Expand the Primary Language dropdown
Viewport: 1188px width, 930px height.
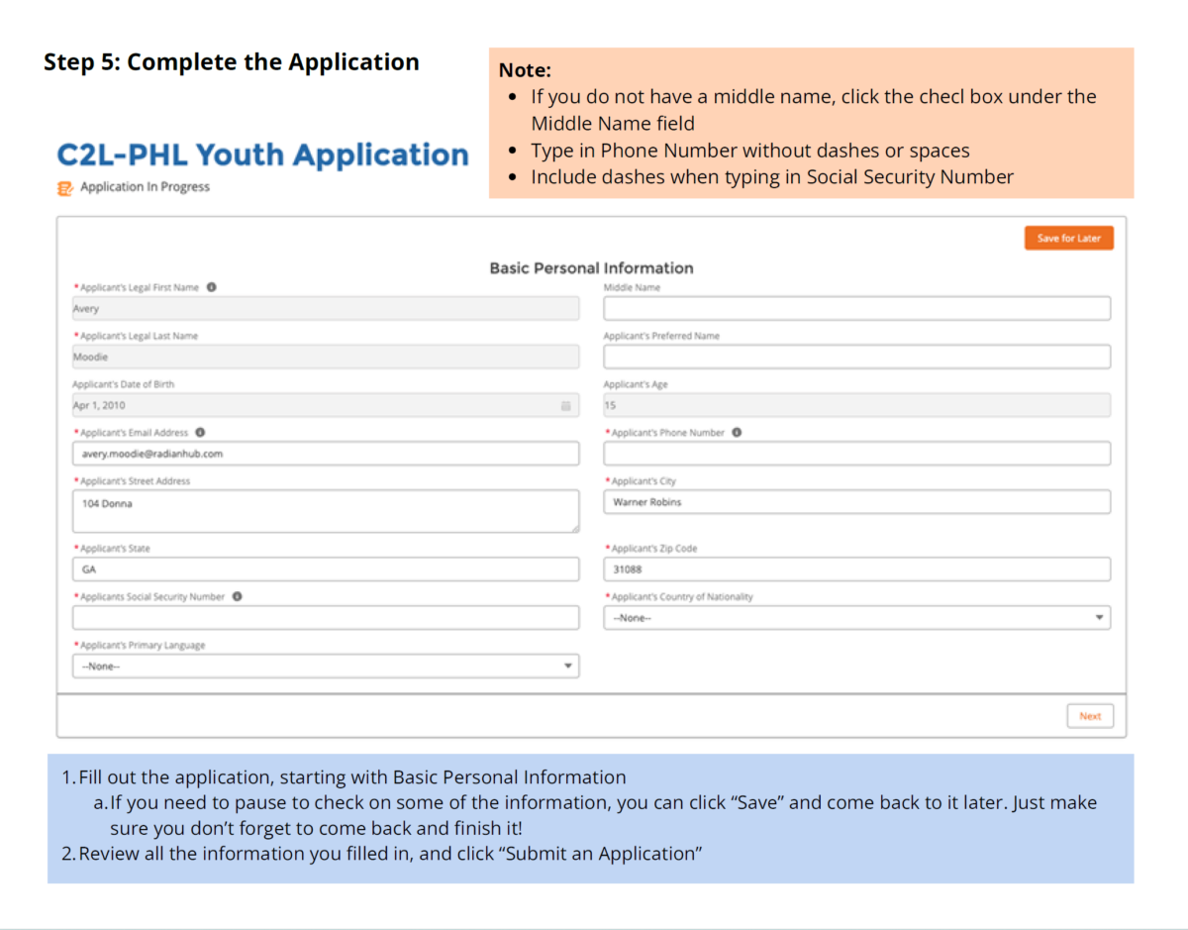325,667
